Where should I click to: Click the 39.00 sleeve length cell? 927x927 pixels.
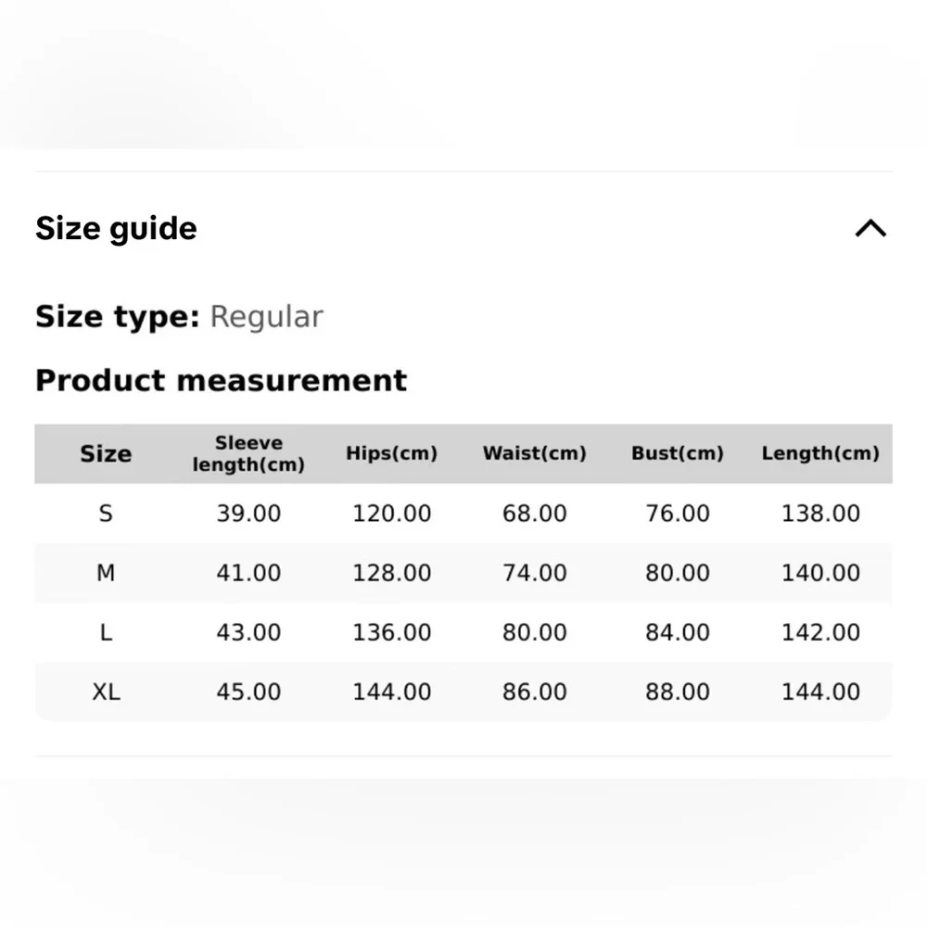pyautogui.click(x=248, y=514)
